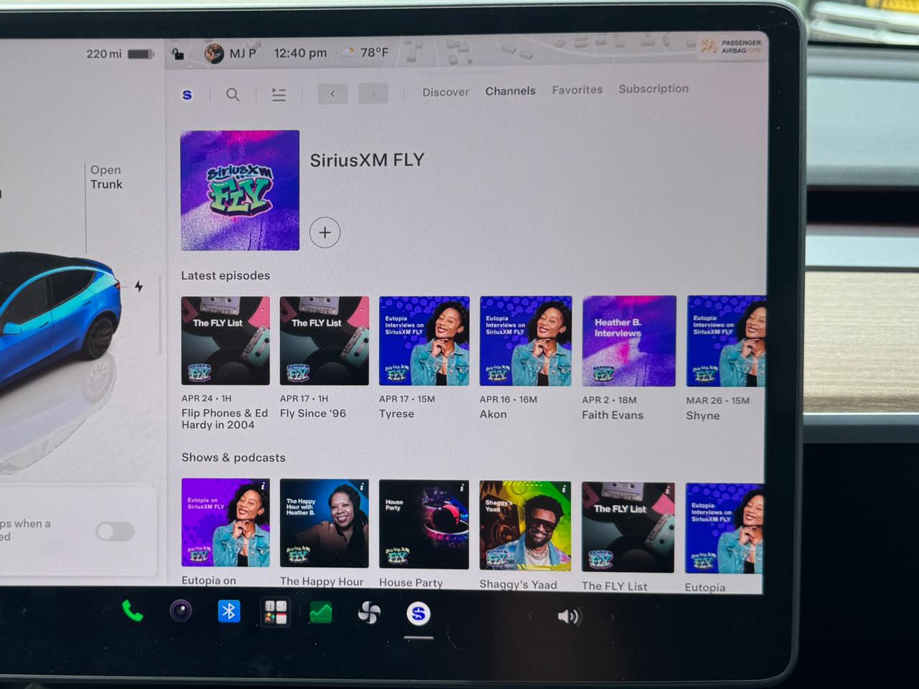Show info for the House Party show

(462, 488)
